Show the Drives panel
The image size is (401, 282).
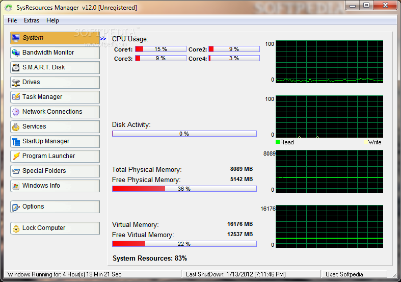(55, 82)
